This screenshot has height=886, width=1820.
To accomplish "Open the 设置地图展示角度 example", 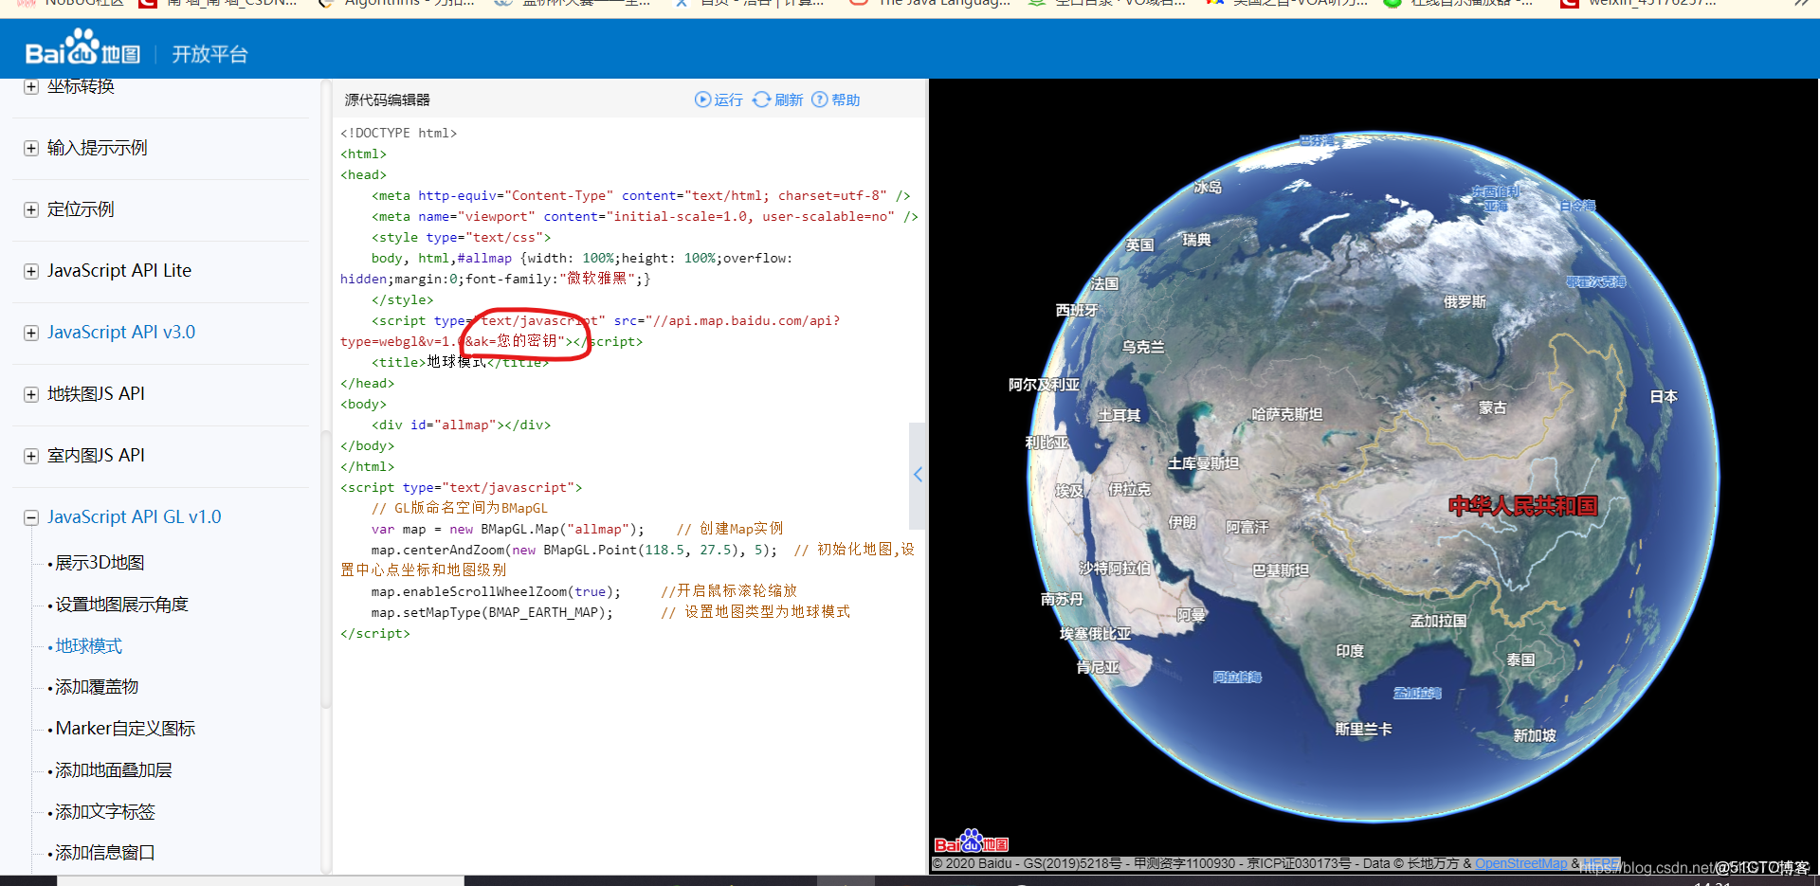I will 121,605.
